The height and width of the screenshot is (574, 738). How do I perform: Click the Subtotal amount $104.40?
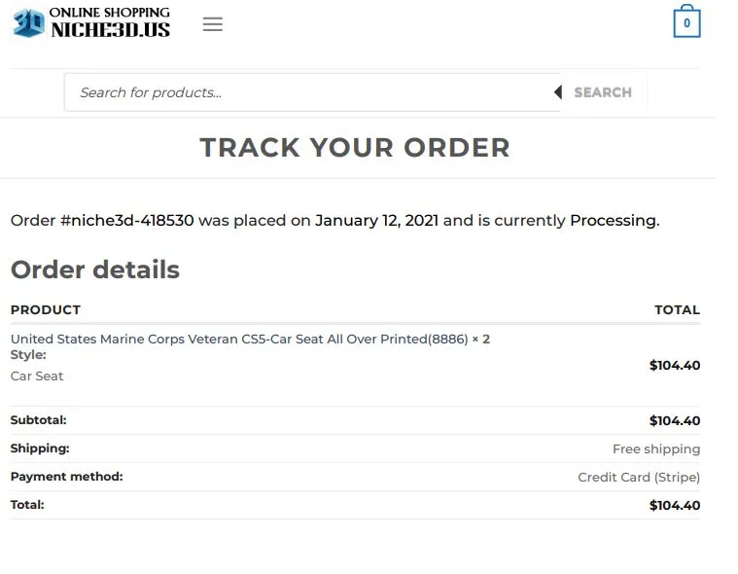pos(675,421)
